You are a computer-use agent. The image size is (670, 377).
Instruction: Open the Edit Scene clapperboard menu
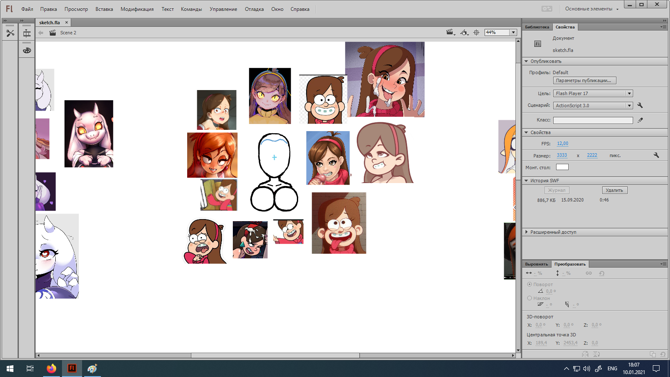[451, 32]
